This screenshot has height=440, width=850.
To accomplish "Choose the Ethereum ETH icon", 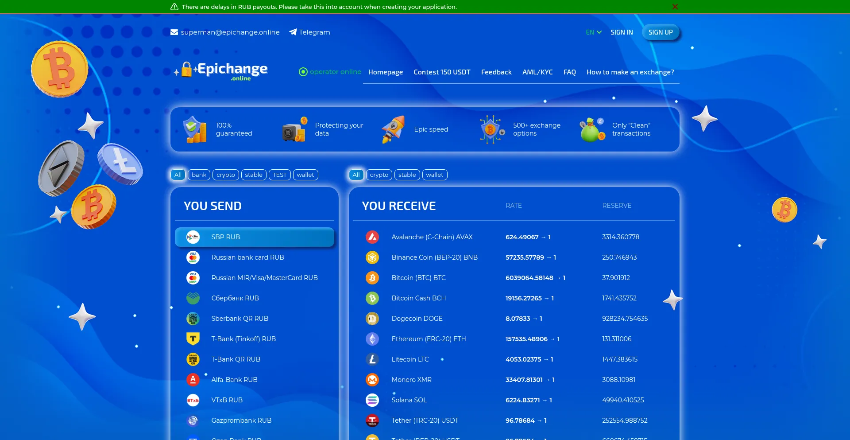I will (x=372, y=339).
